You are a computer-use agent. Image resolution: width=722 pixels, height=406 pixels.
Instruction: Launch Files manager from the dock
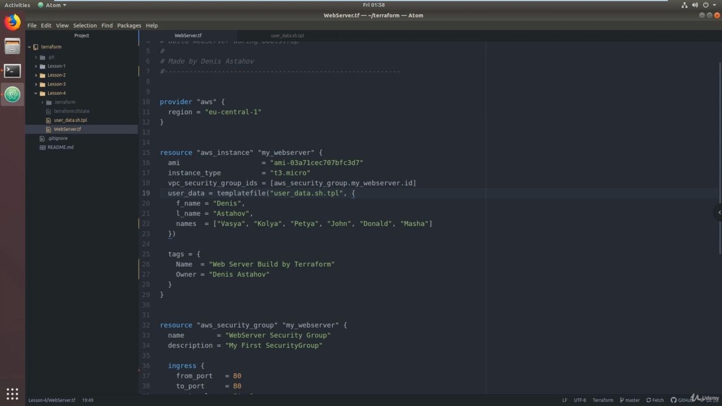coord(12,46)
